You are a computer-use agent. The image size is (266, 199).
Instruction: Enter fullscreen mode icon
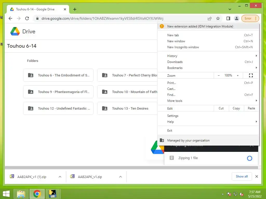coord(251,75)
